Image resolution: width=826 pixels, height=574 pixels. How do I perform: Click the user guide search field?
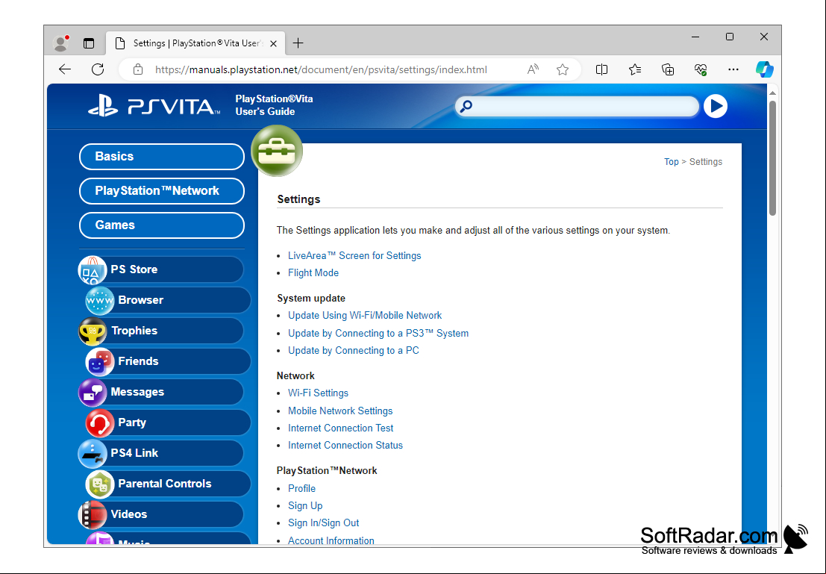coord(578,107)
